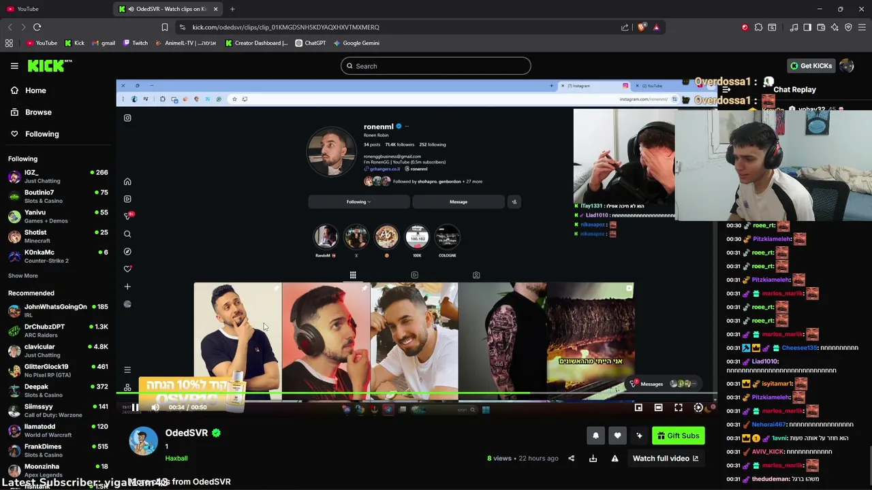Image resolution: width=872 pixels, height=490 pixels.
Task: Enter fullscreen on the clip player
Action: coord(679,408)
